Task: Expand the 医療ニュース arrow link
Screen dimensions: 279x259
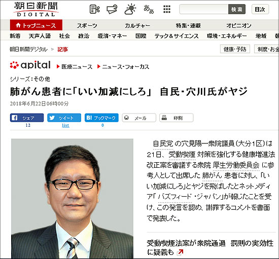Action: pyautogui.click(x=75, y=67)
